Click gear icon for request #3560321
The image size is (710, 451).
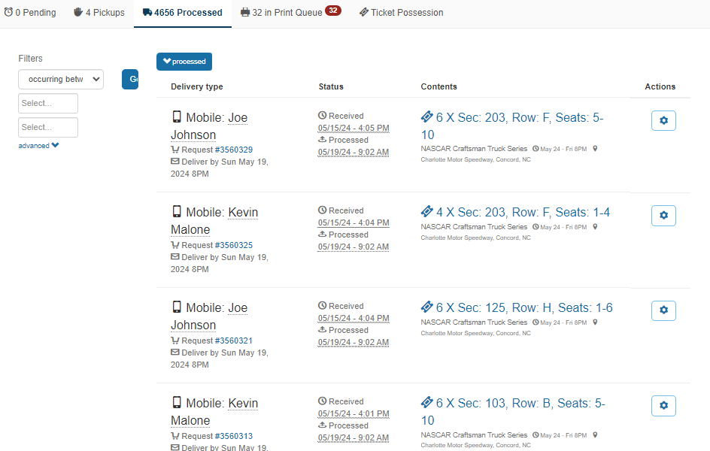(x=663, y=310)
